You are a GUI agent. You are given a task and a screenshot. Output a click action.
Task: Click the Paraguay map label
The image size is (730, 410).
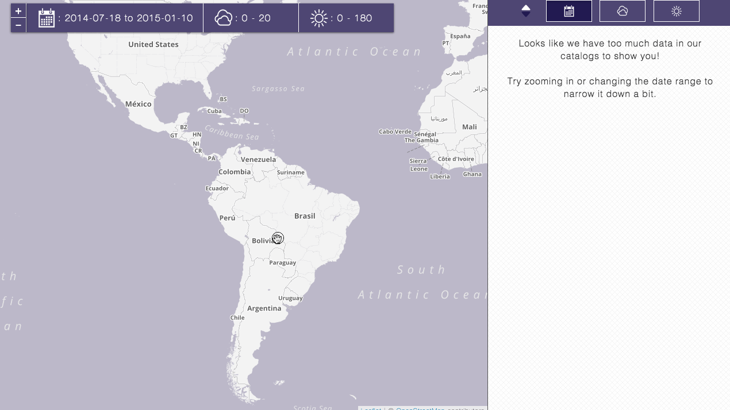(283, 262)
